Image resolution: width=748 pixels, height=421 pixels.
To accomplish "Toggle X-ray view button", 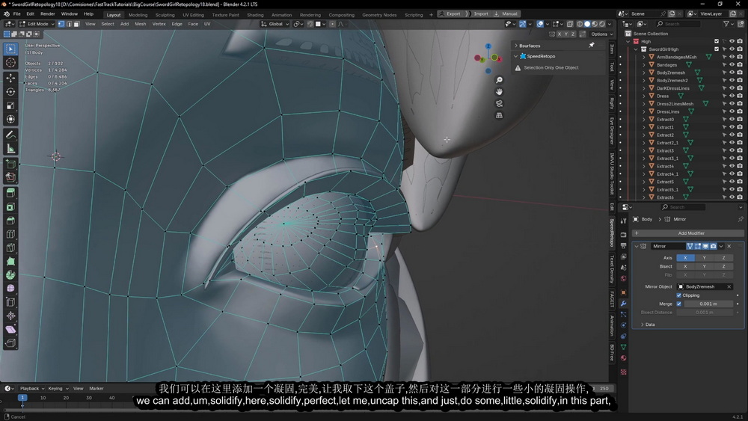I will 570,24.
